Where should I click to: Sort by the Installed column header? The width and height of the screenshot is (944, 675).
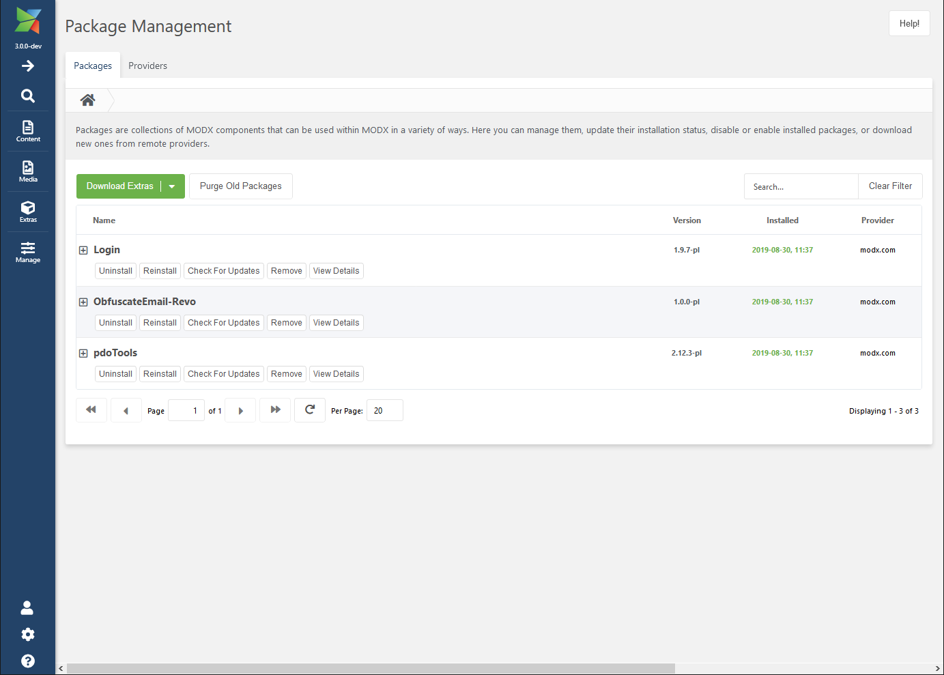point(782,220)
